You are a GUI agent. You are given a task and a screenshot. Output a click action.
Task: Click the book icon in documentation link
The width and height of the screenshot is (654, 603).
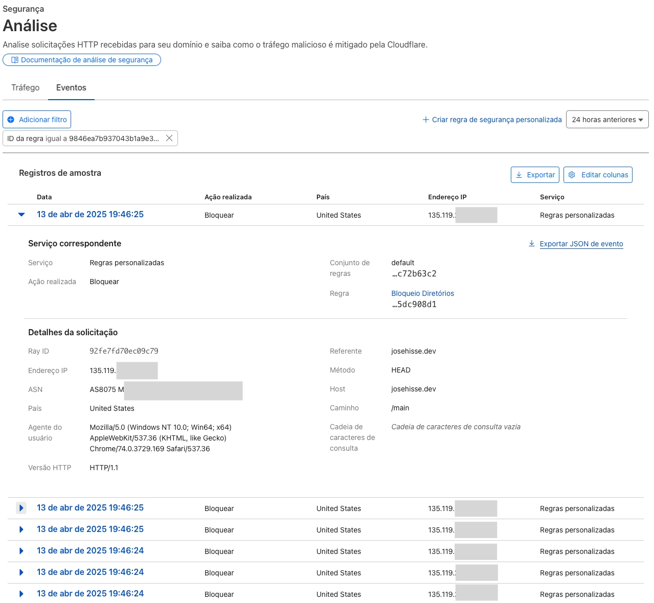15,60
